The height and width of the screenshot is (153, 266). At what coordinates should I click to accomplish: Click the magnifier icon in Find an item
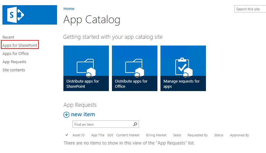point(135,124)
